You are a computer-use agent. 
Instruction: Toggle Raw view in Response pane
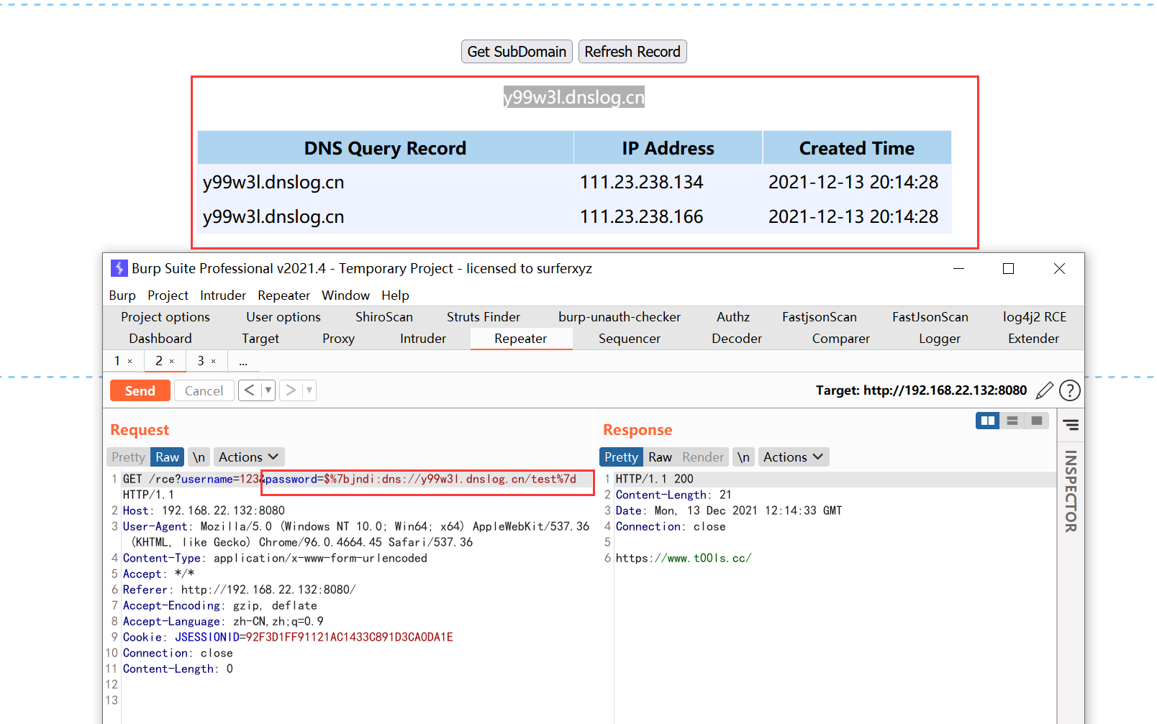pyautogui.click(x=660, y=457)
